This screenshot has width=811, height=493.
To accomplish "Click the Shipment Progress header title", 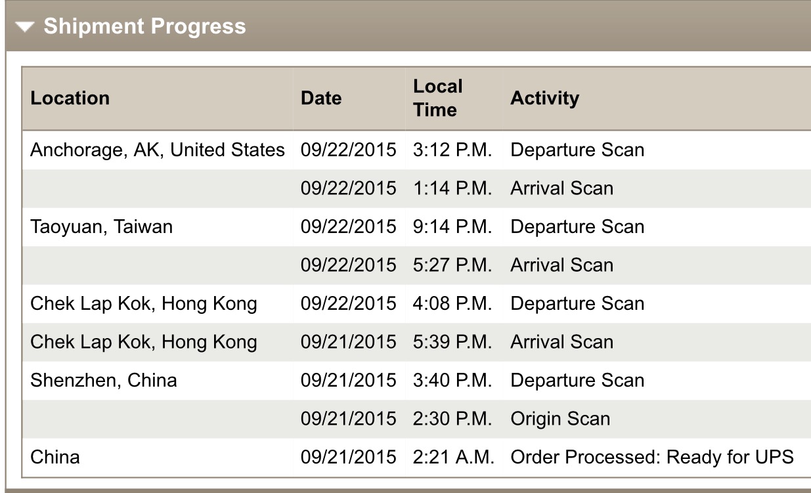I will click(144, 26).
